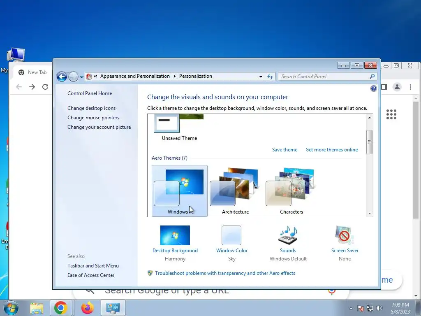Open Change mouse pointers

click(93, 118)
